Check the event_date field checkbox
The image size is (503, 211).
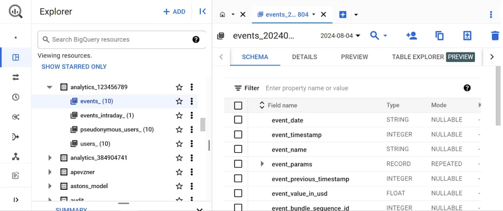click(238, 120)
